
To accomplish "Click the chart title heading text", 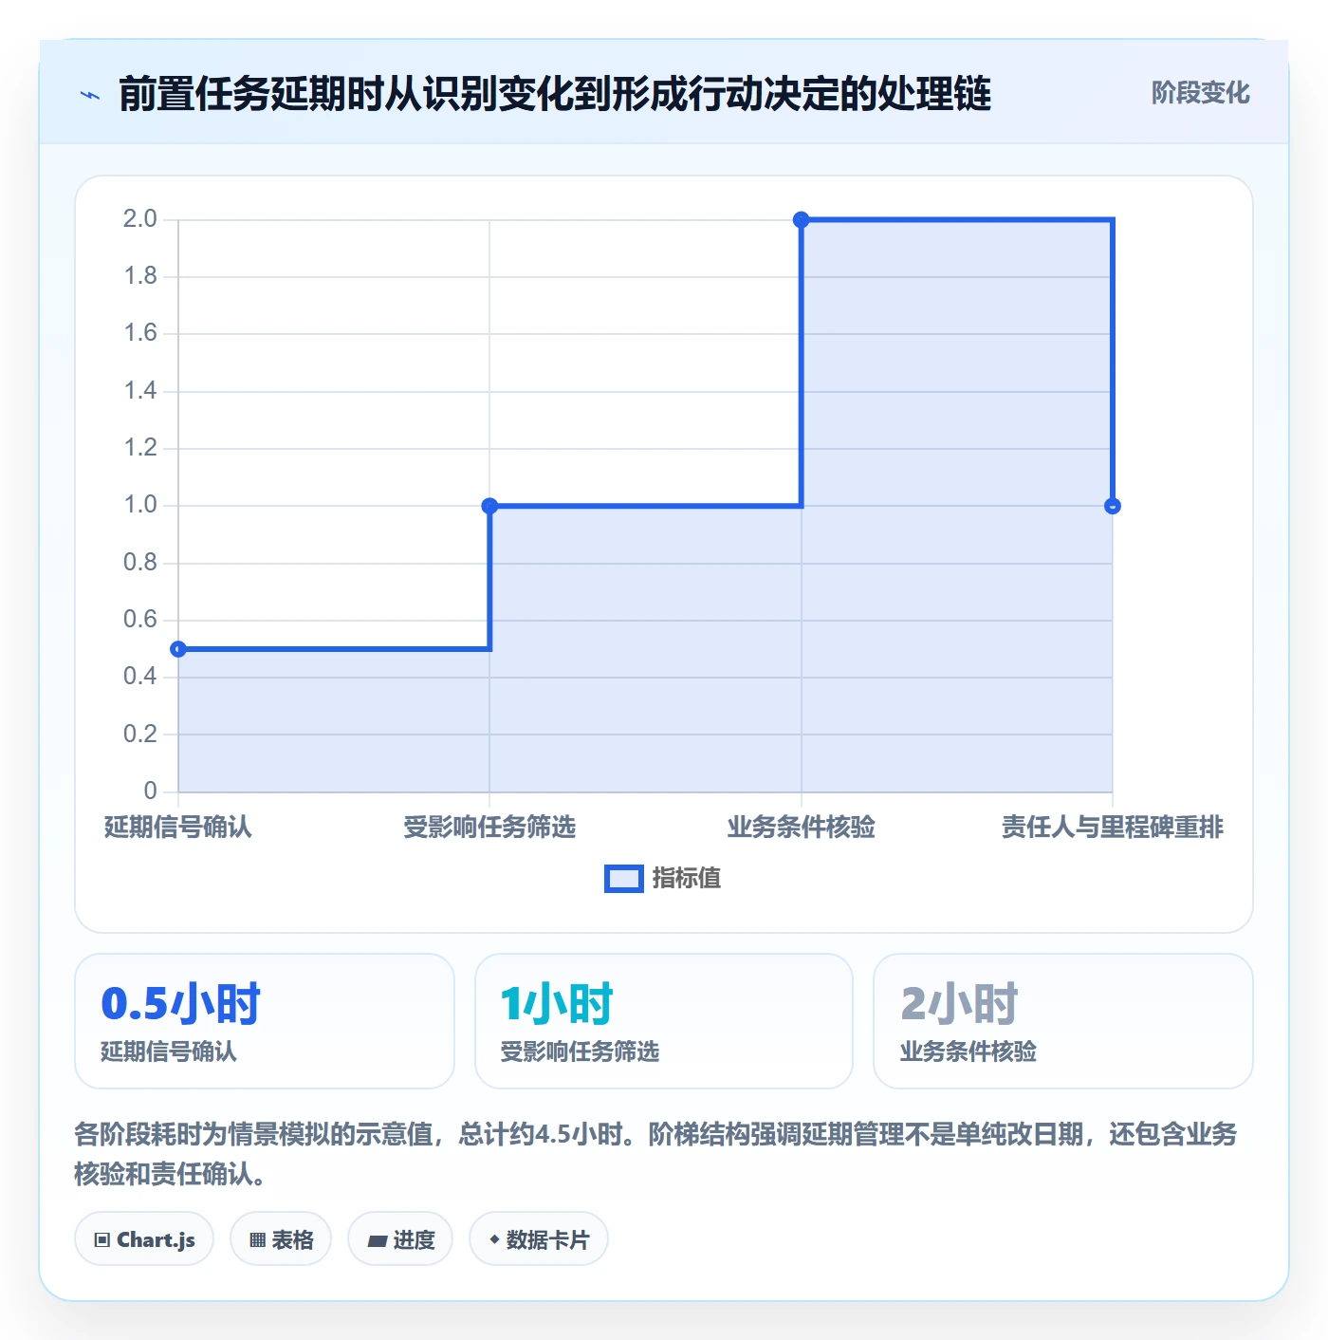I will [x=555, y=94].
